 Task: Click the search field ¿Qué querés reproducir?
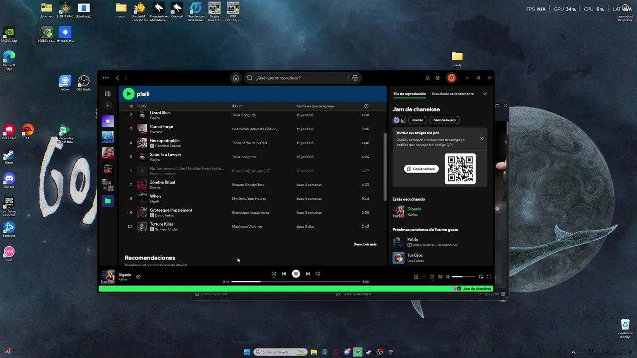click(297, 78)
